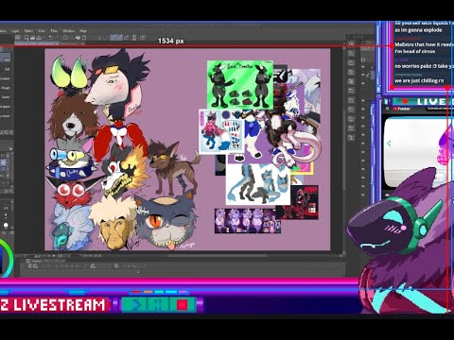Toggle the highlighted Snap to Special Ruler icon

119,38
